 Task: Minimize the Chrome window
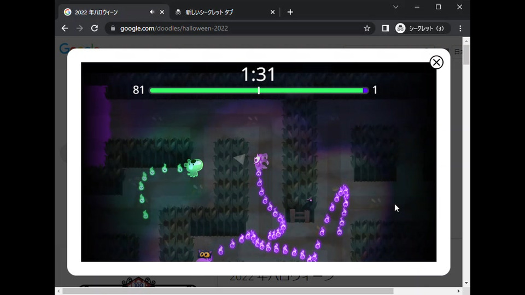click(x=417, y=7)
